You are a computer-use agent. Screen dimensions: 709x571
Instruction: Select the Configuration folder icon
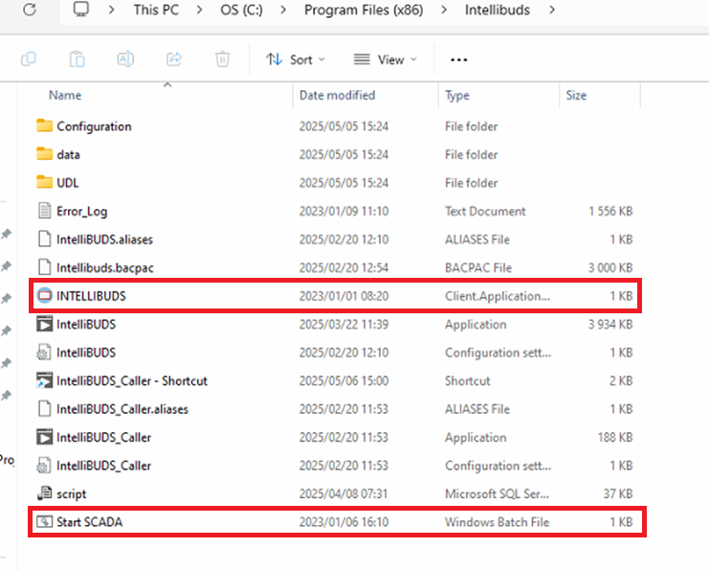click(x=44, y=126)
